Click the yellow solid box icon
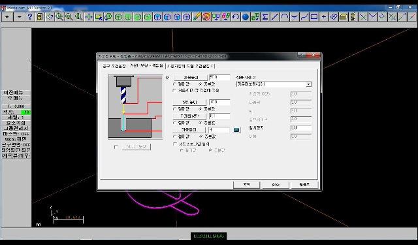This screenshot has width=418, height=245. pos(344,17)
